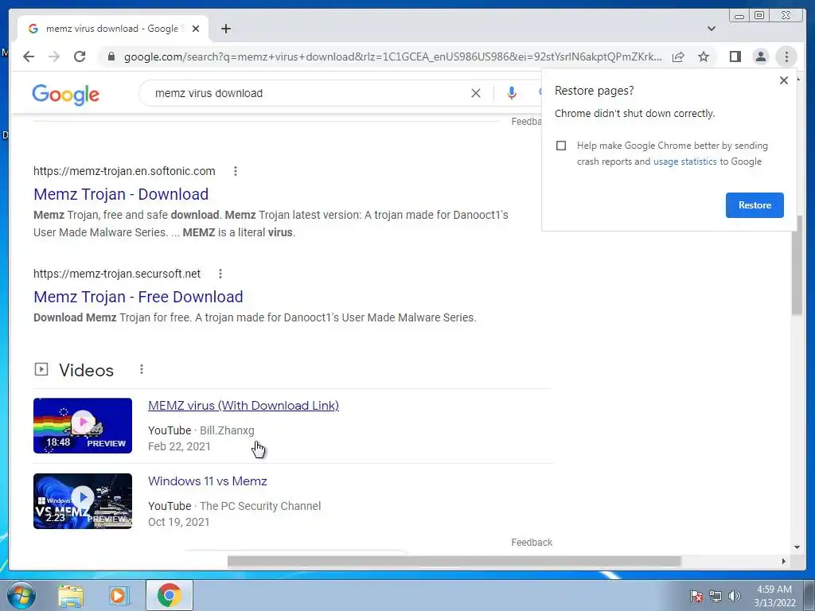Open Windows Explorer from taskbar
This screenshot has height=611, width=815.
(x=71, y=595)
